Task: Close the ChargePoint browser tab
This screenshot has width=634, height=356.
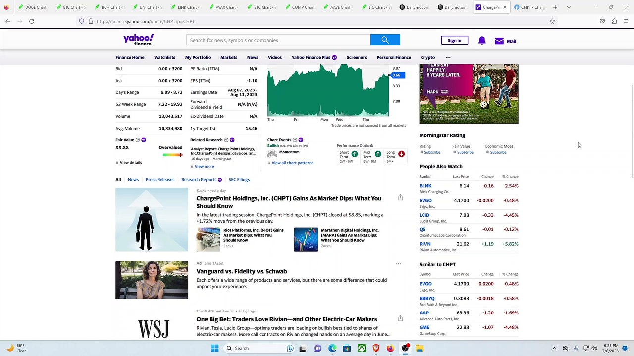Action: 505,7
